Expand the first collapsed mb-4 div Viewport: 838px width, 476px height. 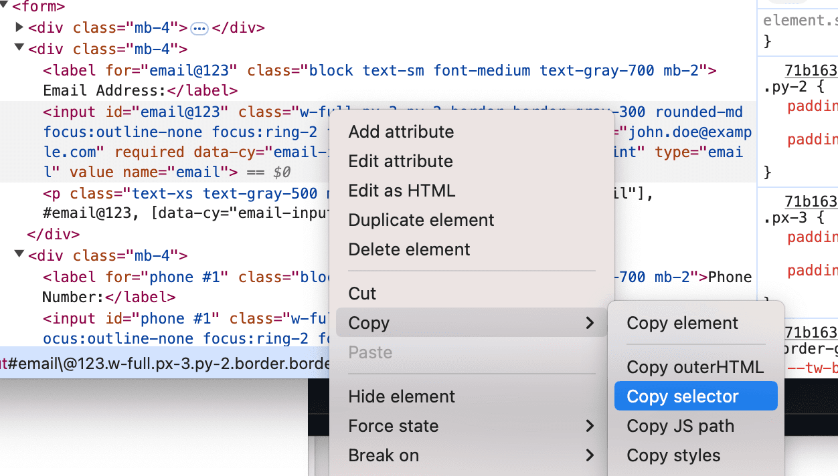pos(19,27)
